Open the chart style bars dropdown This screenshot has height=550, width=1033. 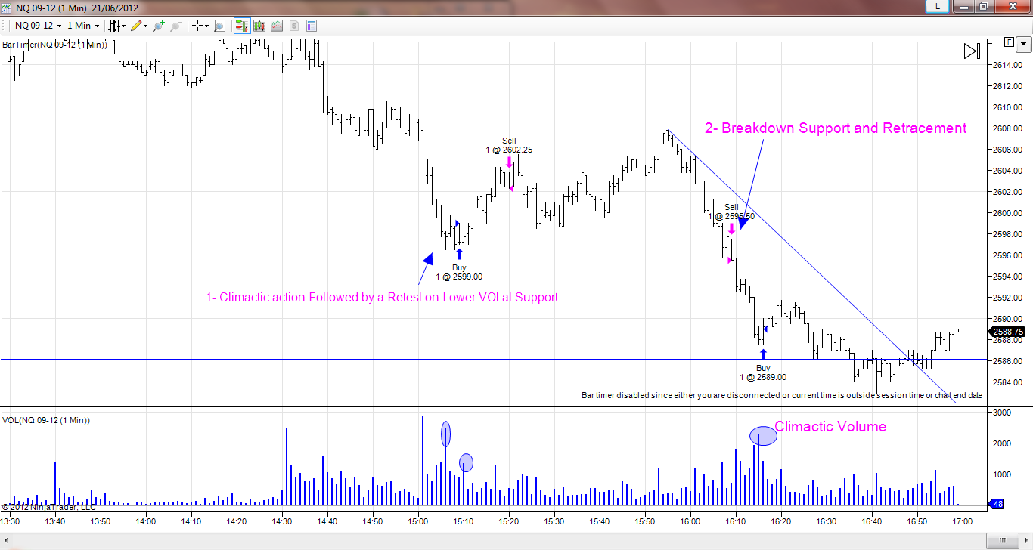tap(116, 26)
